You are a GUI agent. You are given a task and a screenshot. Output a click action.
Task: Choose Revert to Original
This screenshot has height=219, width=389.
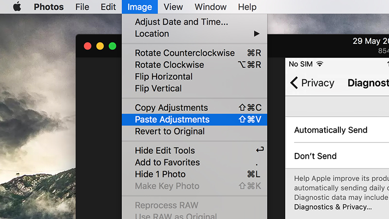click(194, 131)
